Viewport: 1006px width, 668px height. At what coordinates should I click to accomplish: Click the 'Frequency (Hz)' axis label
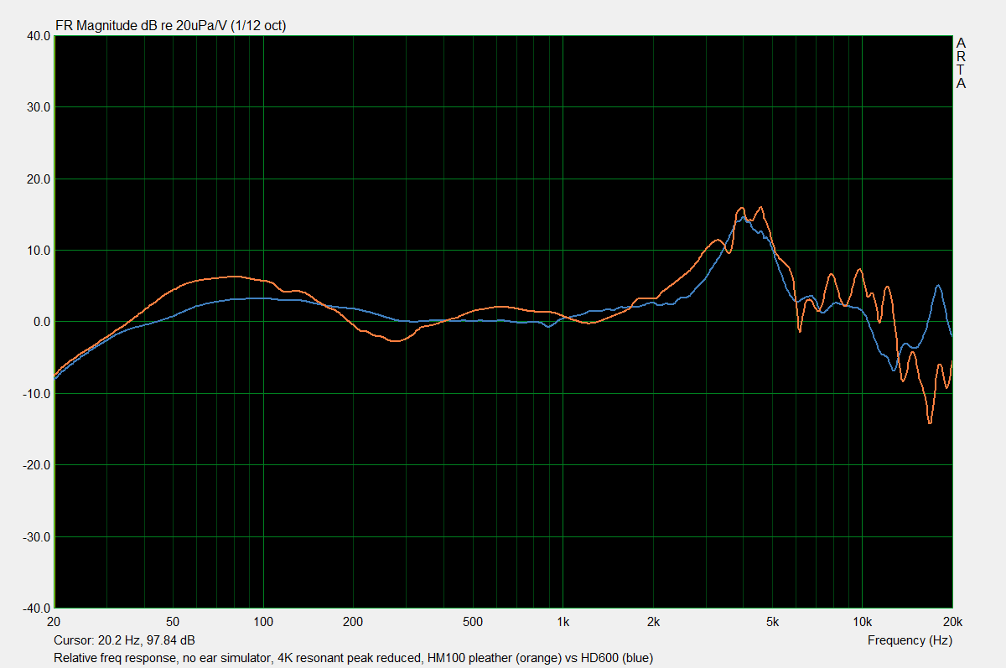pyautogui.click(x=910, y=640)
